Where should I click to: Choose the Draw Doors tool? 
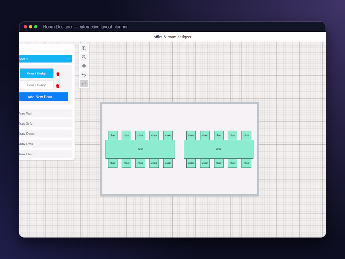coord(45,133)
